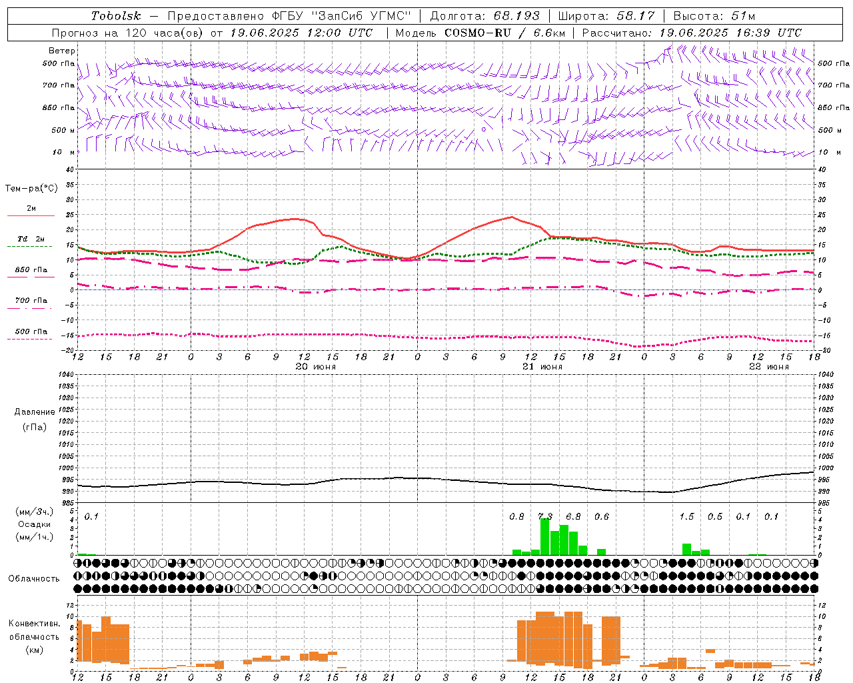Click the 'Высота: 51м' elevation value
Image resolution: width=853 pixels, height=683 pixels.
pos(714,15)
